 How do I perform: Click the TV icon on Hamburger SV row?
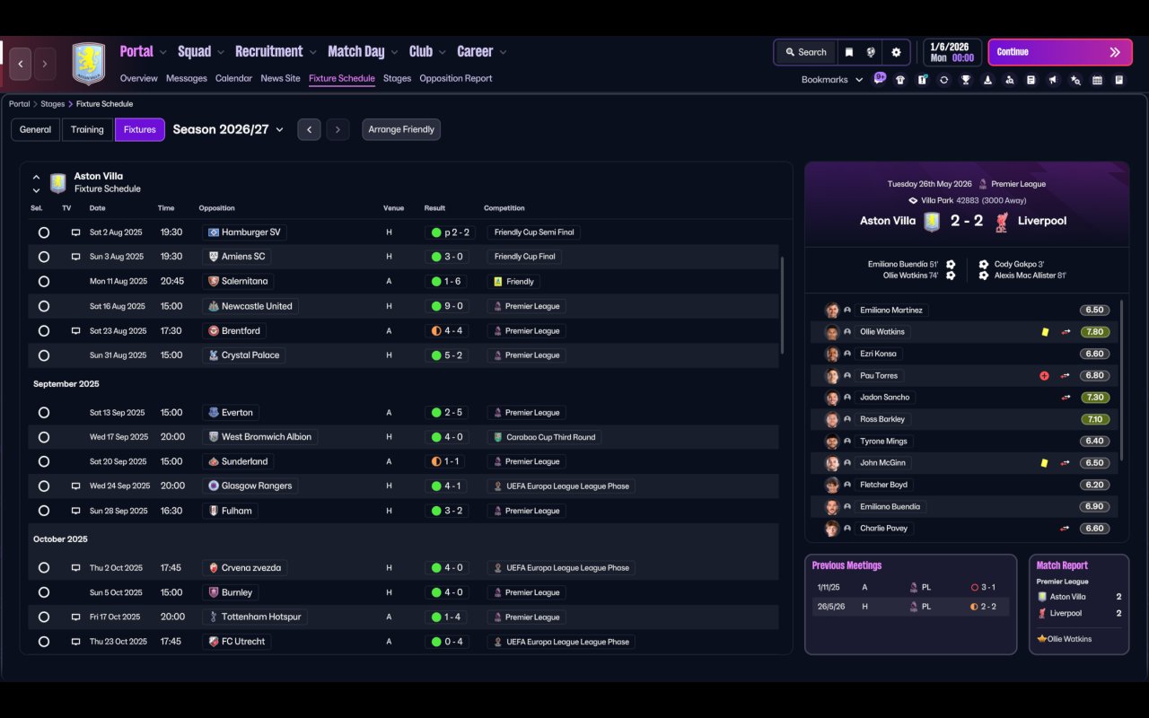click(76, 232)
